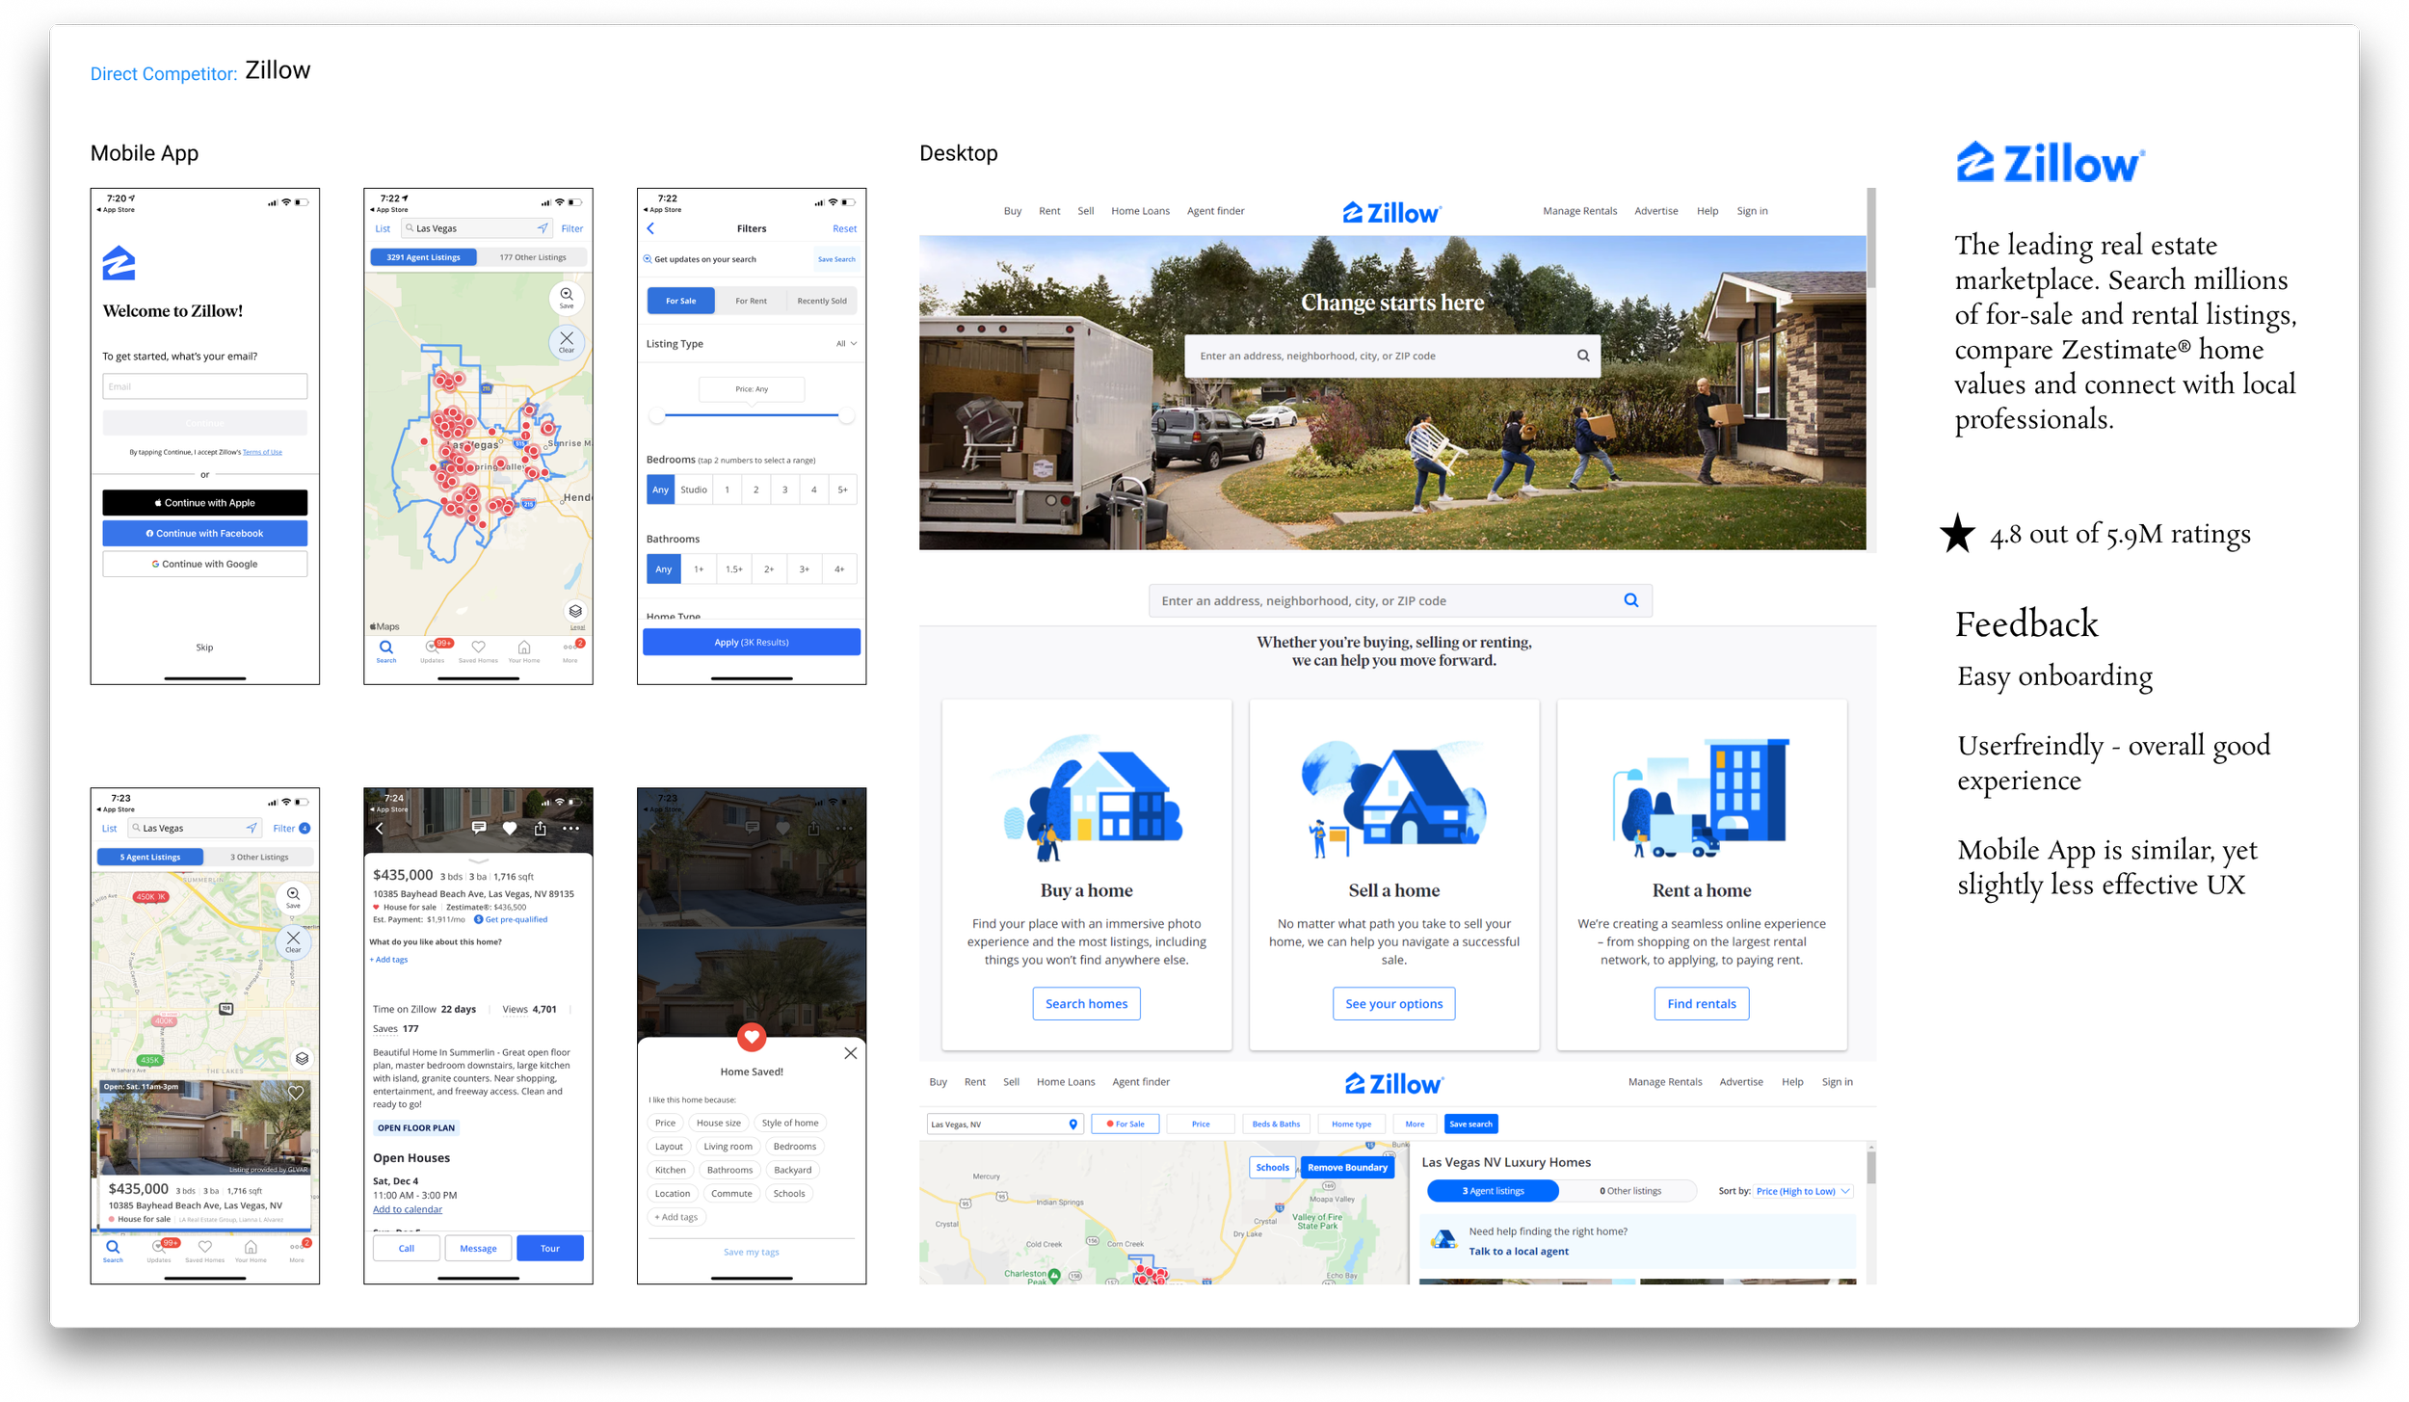Screen dimensions: 2409x1402
Task: Select the Studio bedroom option
Action: point(693,489)
